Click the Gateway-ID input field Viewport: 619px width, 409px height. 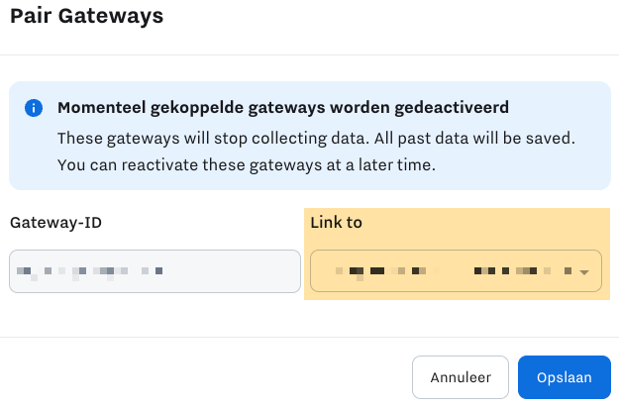[x=155, y=270]
